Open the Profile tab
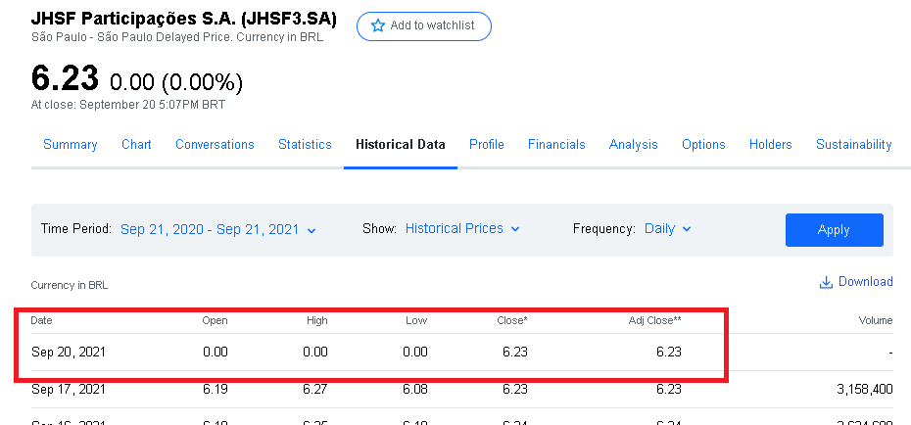This screenshot has width=911, height=425. (x=487, y=145)
